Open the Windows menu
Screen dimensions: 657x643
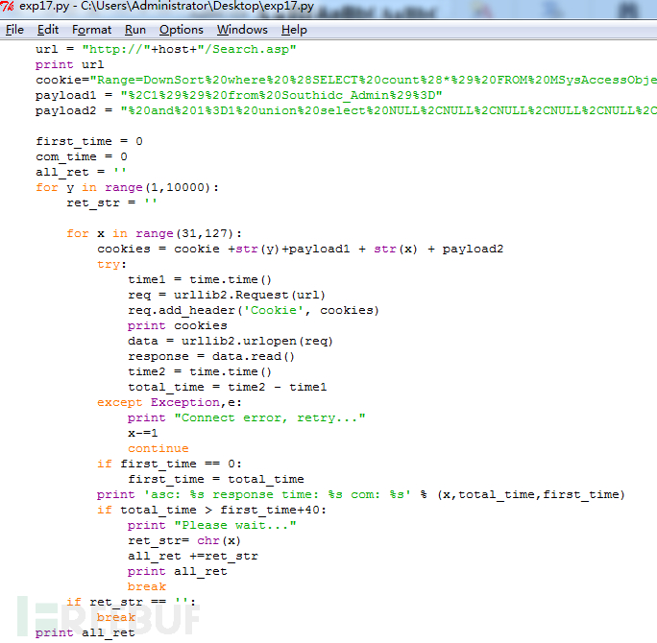coord(242,30)
